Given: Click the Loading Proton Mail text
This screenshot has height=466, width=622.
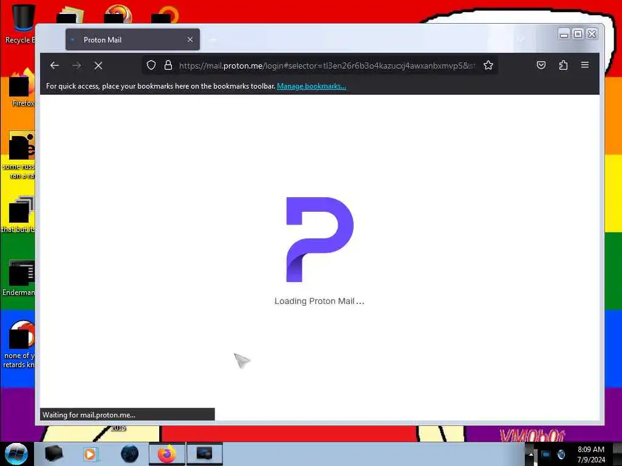Looking at the screenshot, I should pyautogui.click(x=319, y=301).
